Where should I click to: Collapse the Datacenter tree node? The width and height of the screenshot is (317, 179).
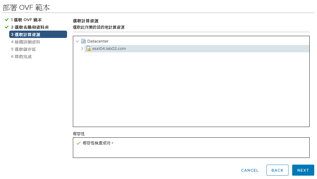point(77,41)
